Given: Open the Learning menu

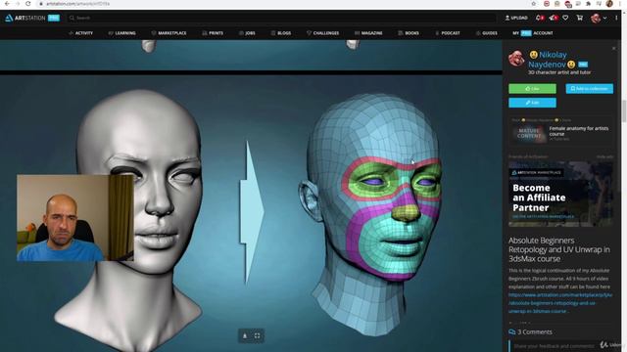Looking at the screenshot, I should pyautogui.click(x=122, y=33).
